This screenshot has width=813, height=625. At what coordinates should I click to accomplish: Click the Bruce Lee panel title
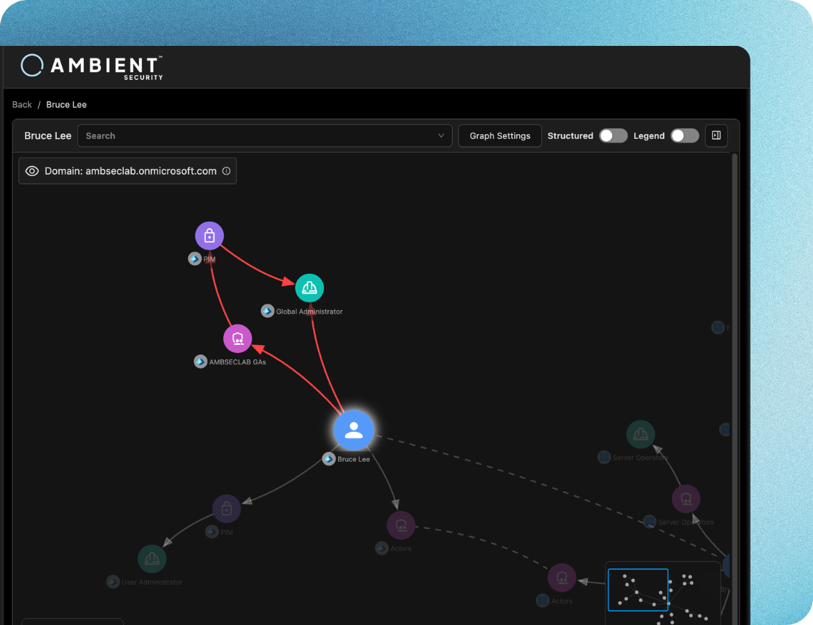[x=48, y=136]
